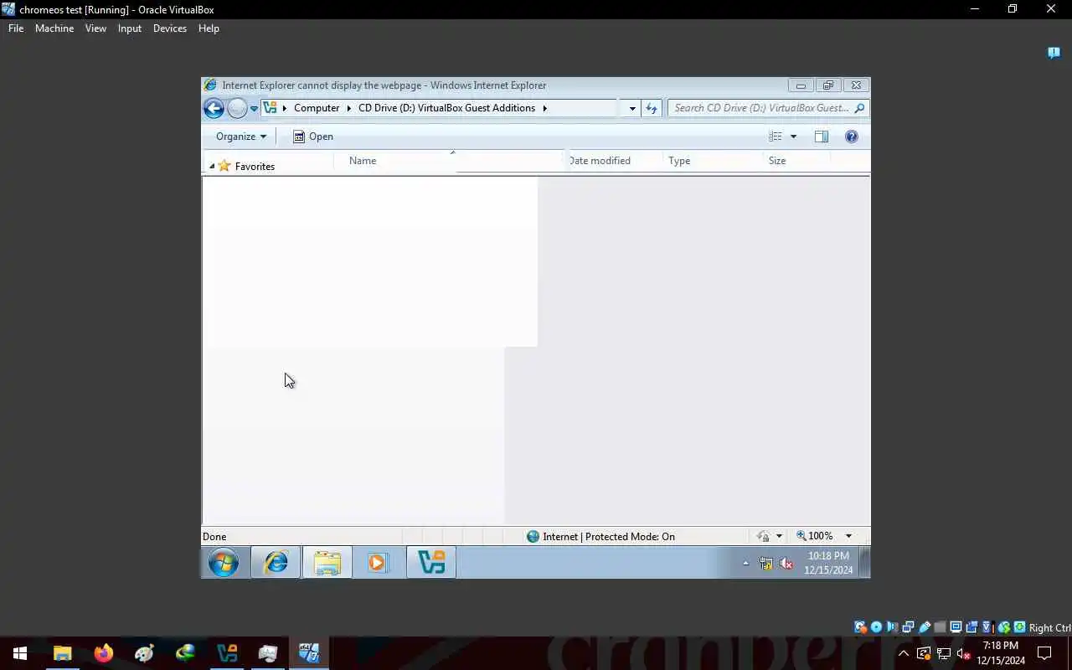Collapse the Favorites tree node
Image resolution: width=1072 pixels, height=670 pixels.
211,166
